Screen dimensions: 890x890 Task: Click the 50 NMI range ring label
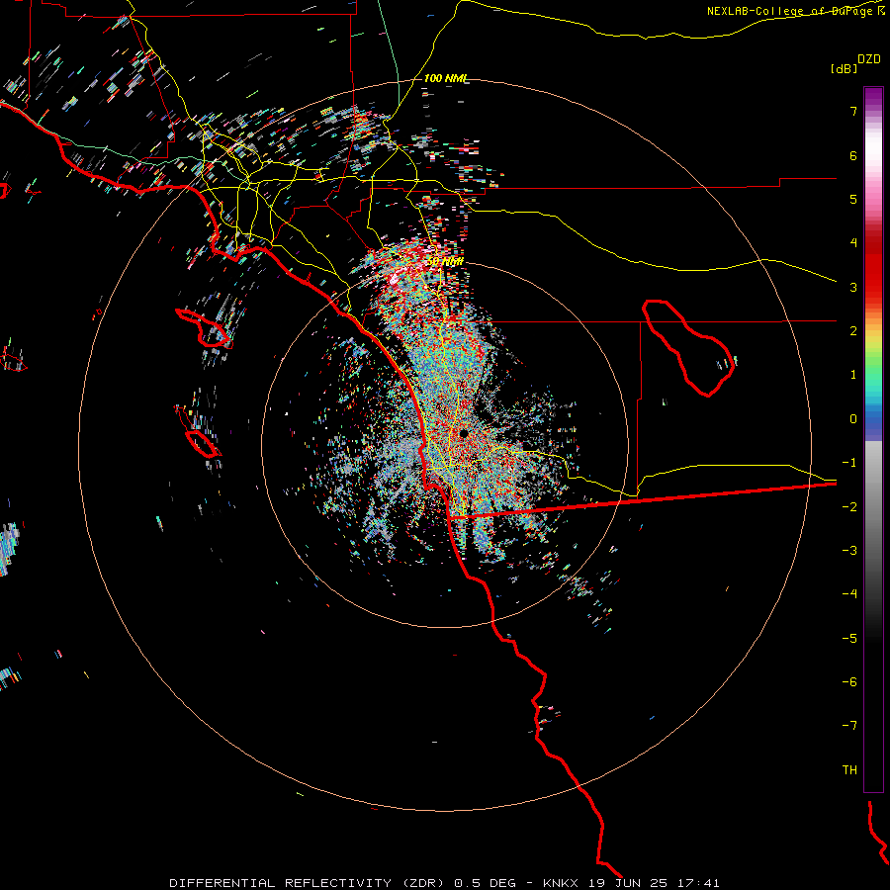[445, 262]
